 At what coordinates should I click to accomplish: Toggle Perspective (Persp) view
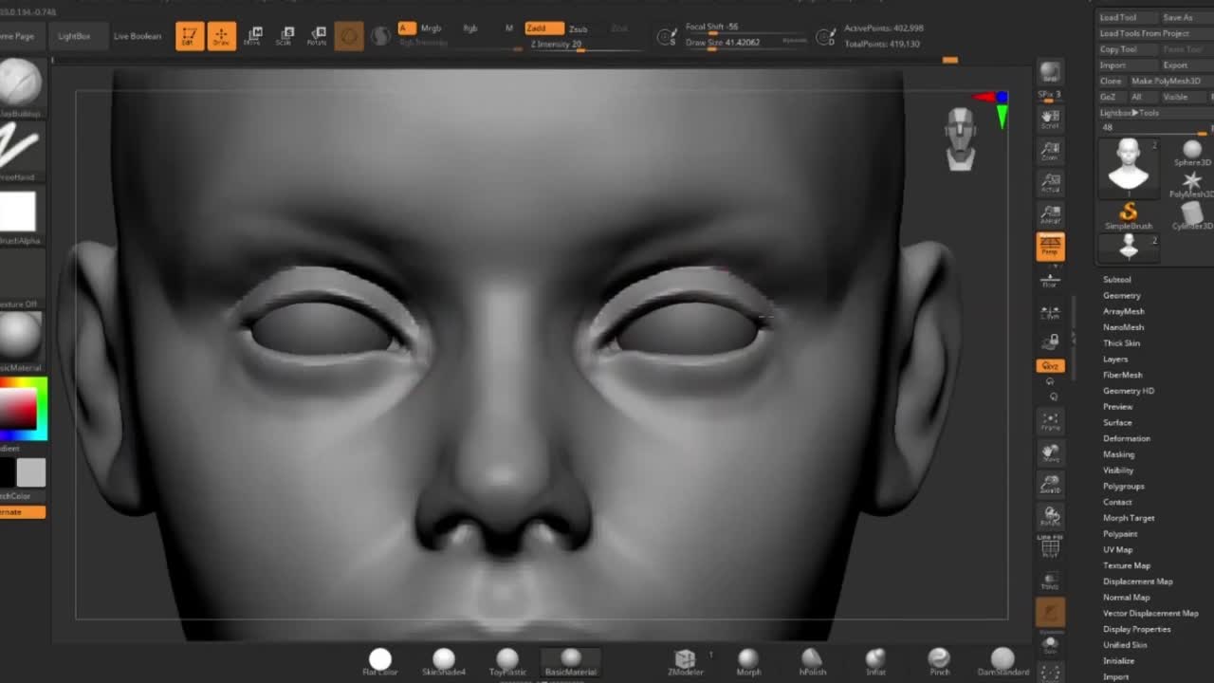tap(1050, 247)
